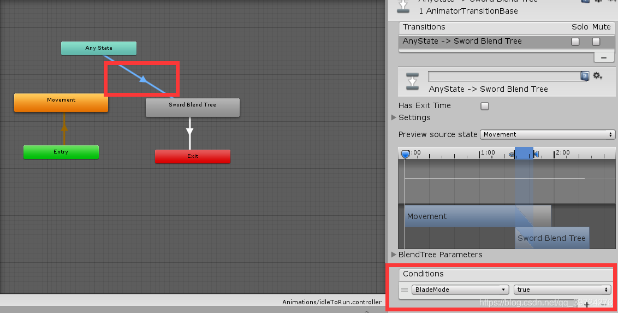This screenshot has width=618, height=313.
Task: Add a new condition with plus button
Action: pos(587,305)
